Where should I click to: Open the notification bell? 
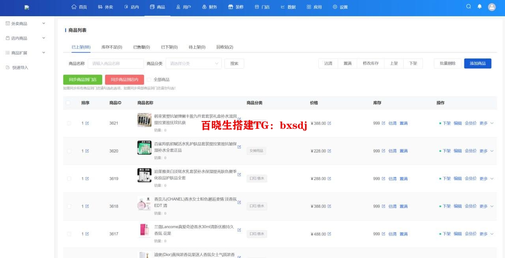pyautogui.click(x=480, y=7)
